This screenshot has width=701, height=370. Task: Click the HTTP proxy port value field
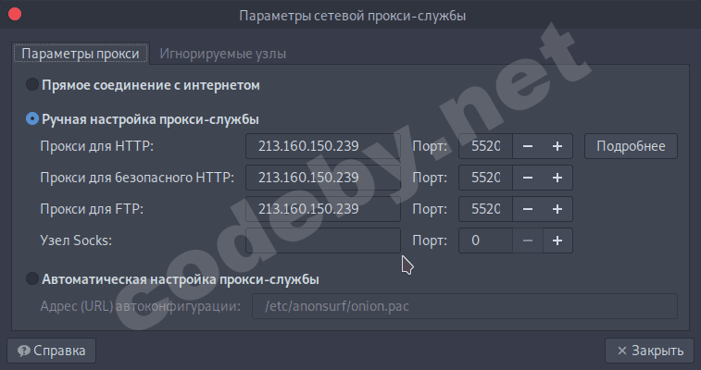tap(485, 146)
